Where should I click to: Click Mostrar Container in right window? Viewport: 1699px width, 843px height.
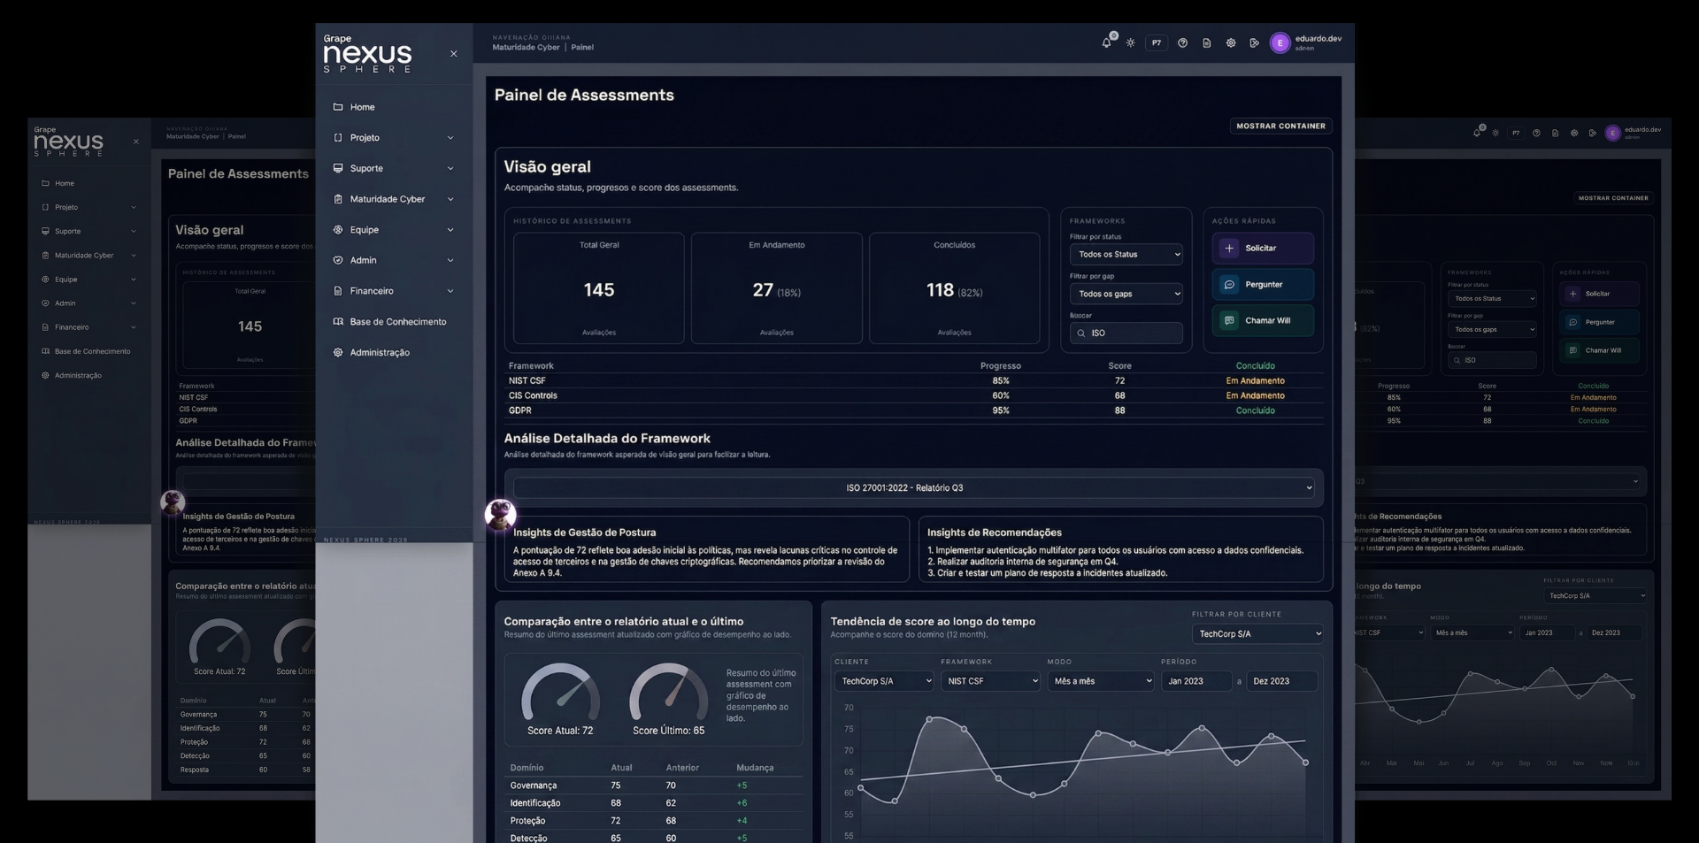[x=1613, y=198]
